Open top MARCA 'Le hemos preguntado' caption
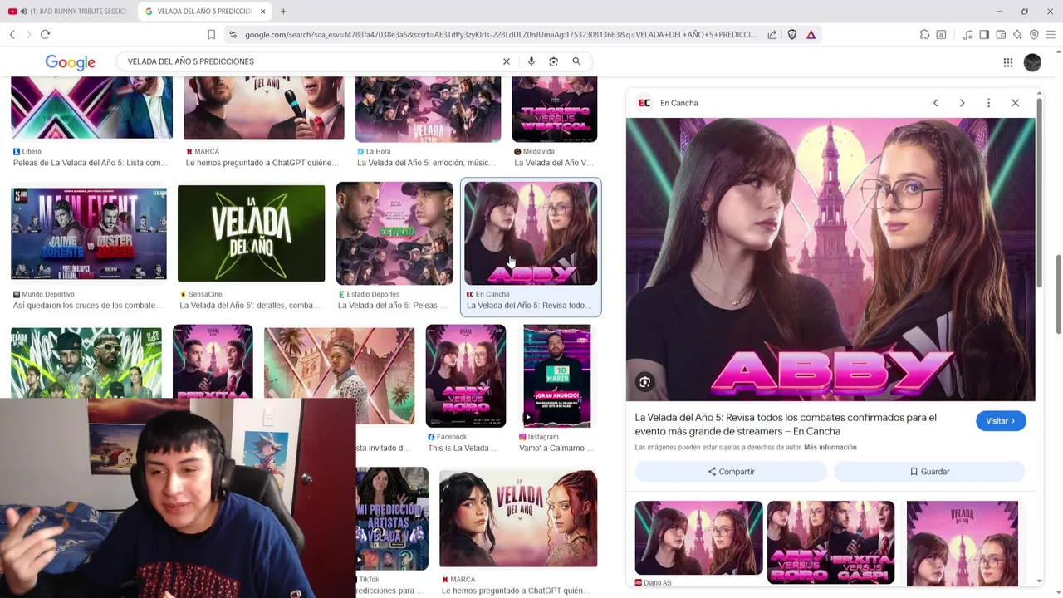The height and width of the screenshot is (598, 1063). 262,163
